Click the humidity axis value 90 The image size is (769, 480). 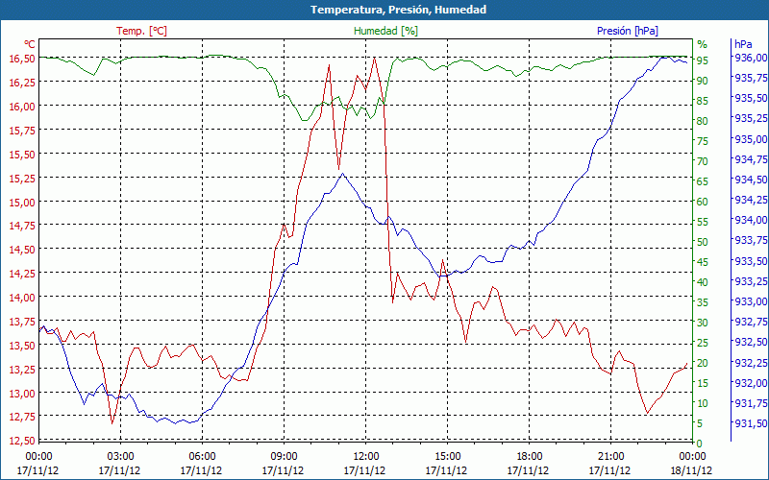[x=703, y=81]
